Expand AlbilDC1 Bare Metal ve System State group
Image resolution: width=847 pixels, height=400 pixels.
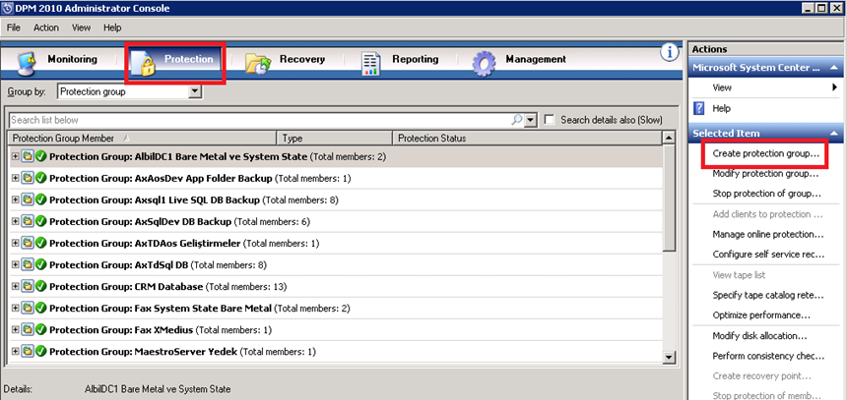(15, 157)
